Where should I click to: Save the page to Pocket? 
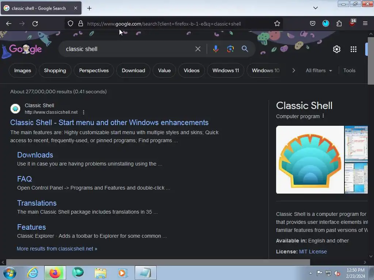tap(313, 24)
